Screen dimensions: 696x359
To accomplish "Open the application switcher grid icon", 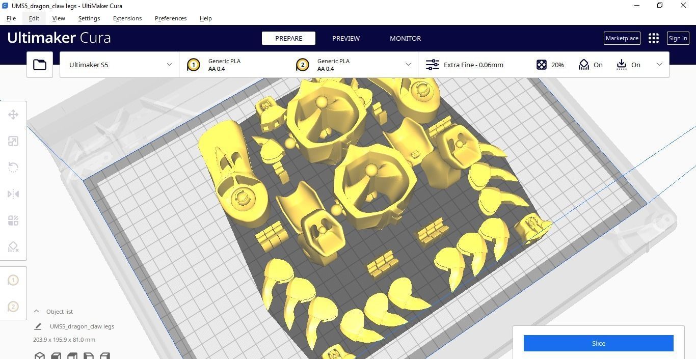I will click(x=654, y=38).
